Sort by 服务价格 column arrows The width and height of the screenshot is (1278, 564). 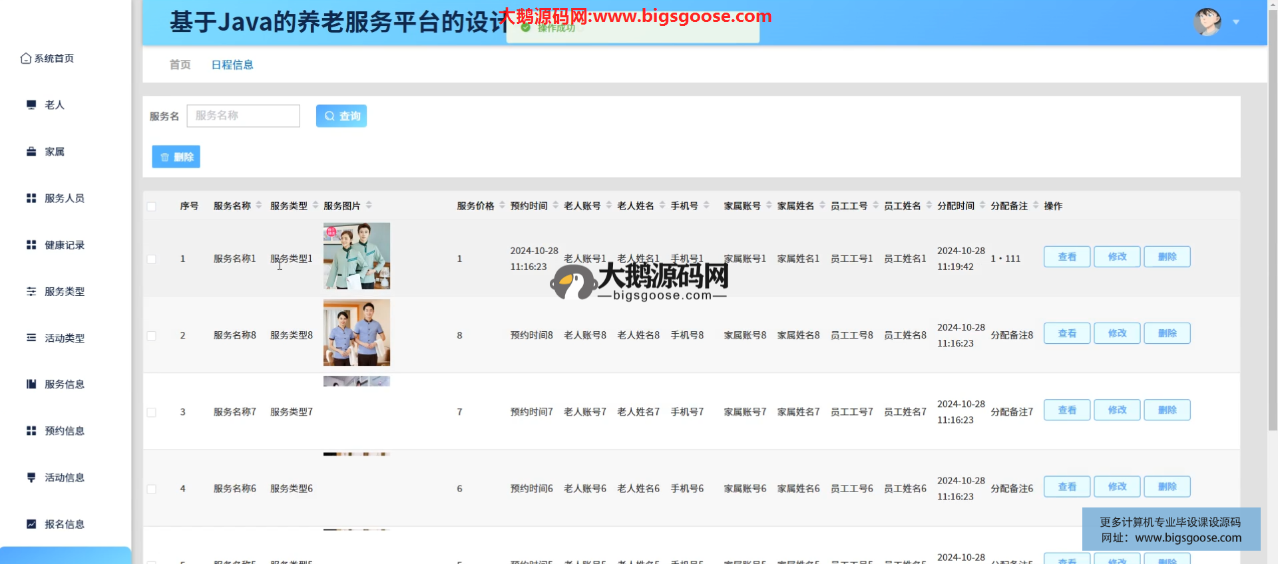(502, 206)
